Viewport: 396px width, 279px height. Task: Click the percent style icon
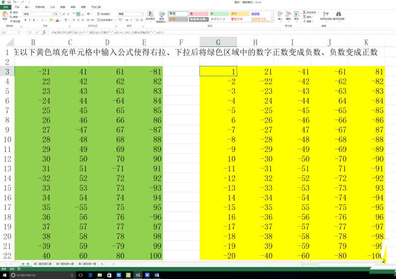pyautogui.click(x=127, y=20)
